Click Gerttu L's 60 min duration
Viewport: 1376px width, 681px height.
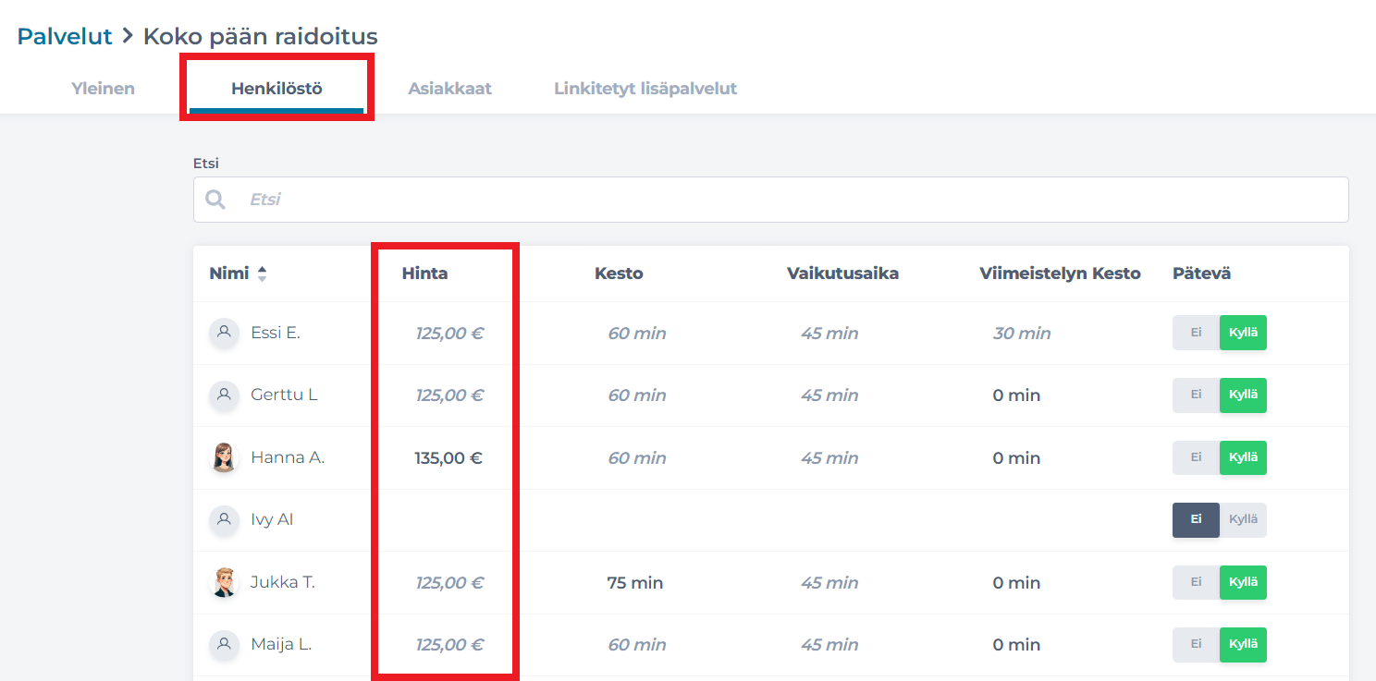637,395
